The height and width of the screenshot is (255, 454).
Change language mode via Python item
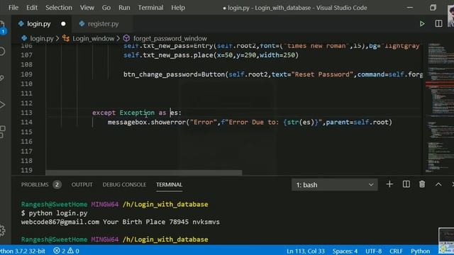[420, 251]
